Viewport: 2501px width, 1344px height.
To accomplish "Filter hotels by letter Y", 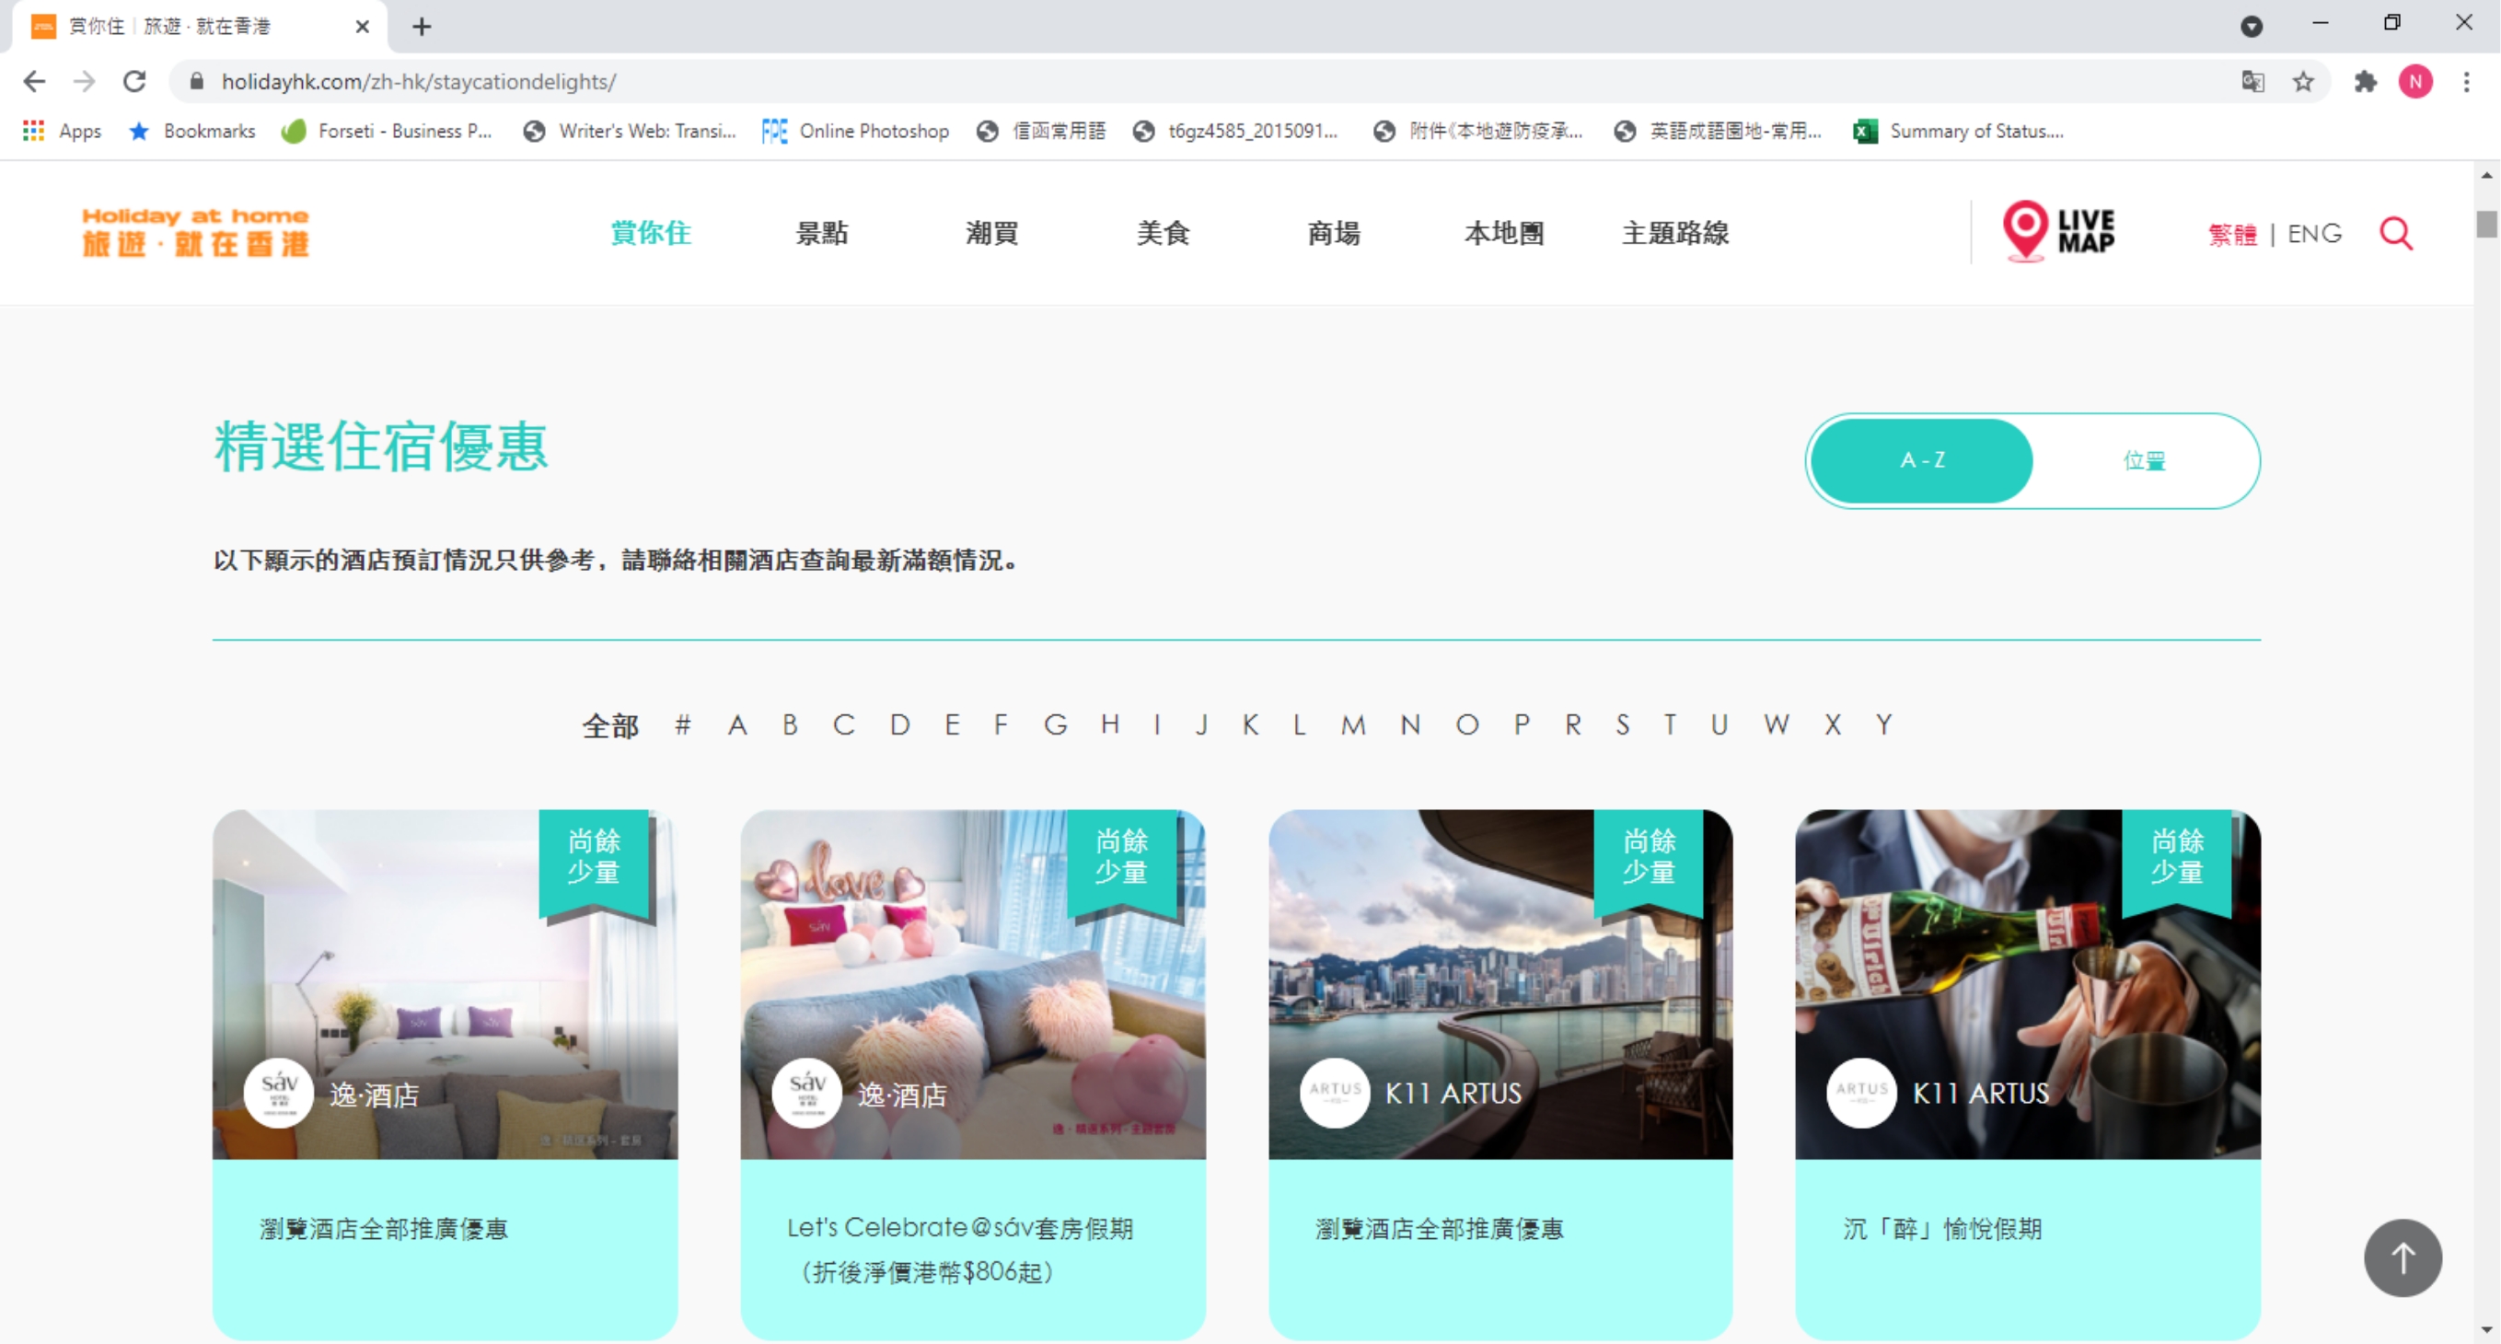I will pos(1883,724).
